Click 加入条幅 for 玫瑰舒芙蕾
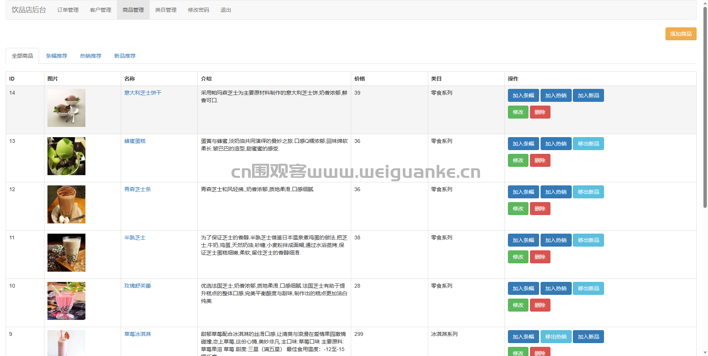The width and height of the screenshot is (708, 356). coord(523,288)
